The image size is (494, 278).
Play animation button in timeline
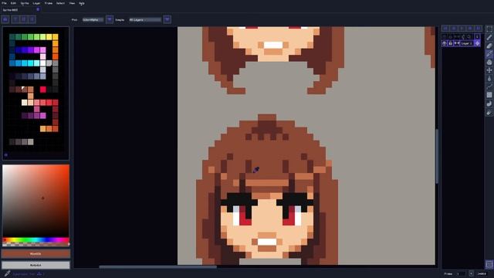(462, 29)
